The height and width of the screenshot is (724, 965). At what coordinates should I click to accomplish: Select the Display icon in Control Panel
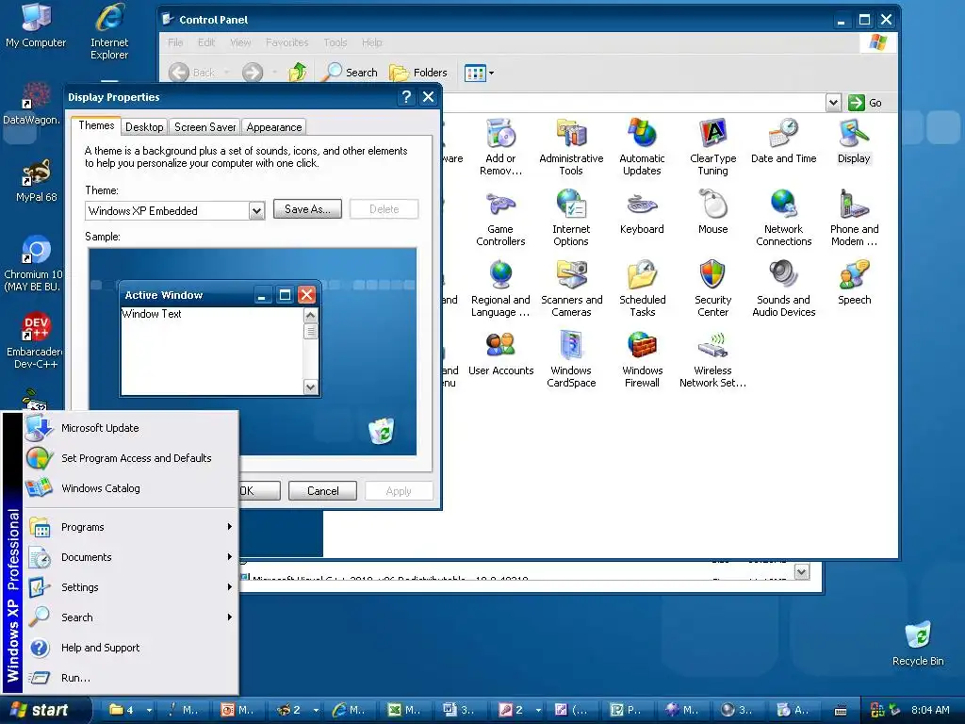tap(854, 141)
